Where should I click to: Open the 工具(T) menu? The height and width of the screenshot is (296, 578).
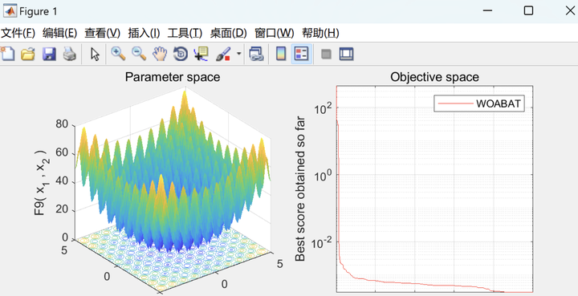[x=185, y=33]
